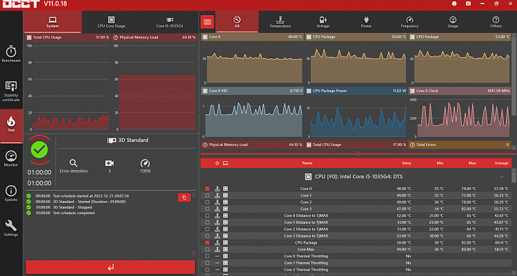Open Stability certificate in sidebar
Viewport: 517px width, 276px height.
[11, 92]
